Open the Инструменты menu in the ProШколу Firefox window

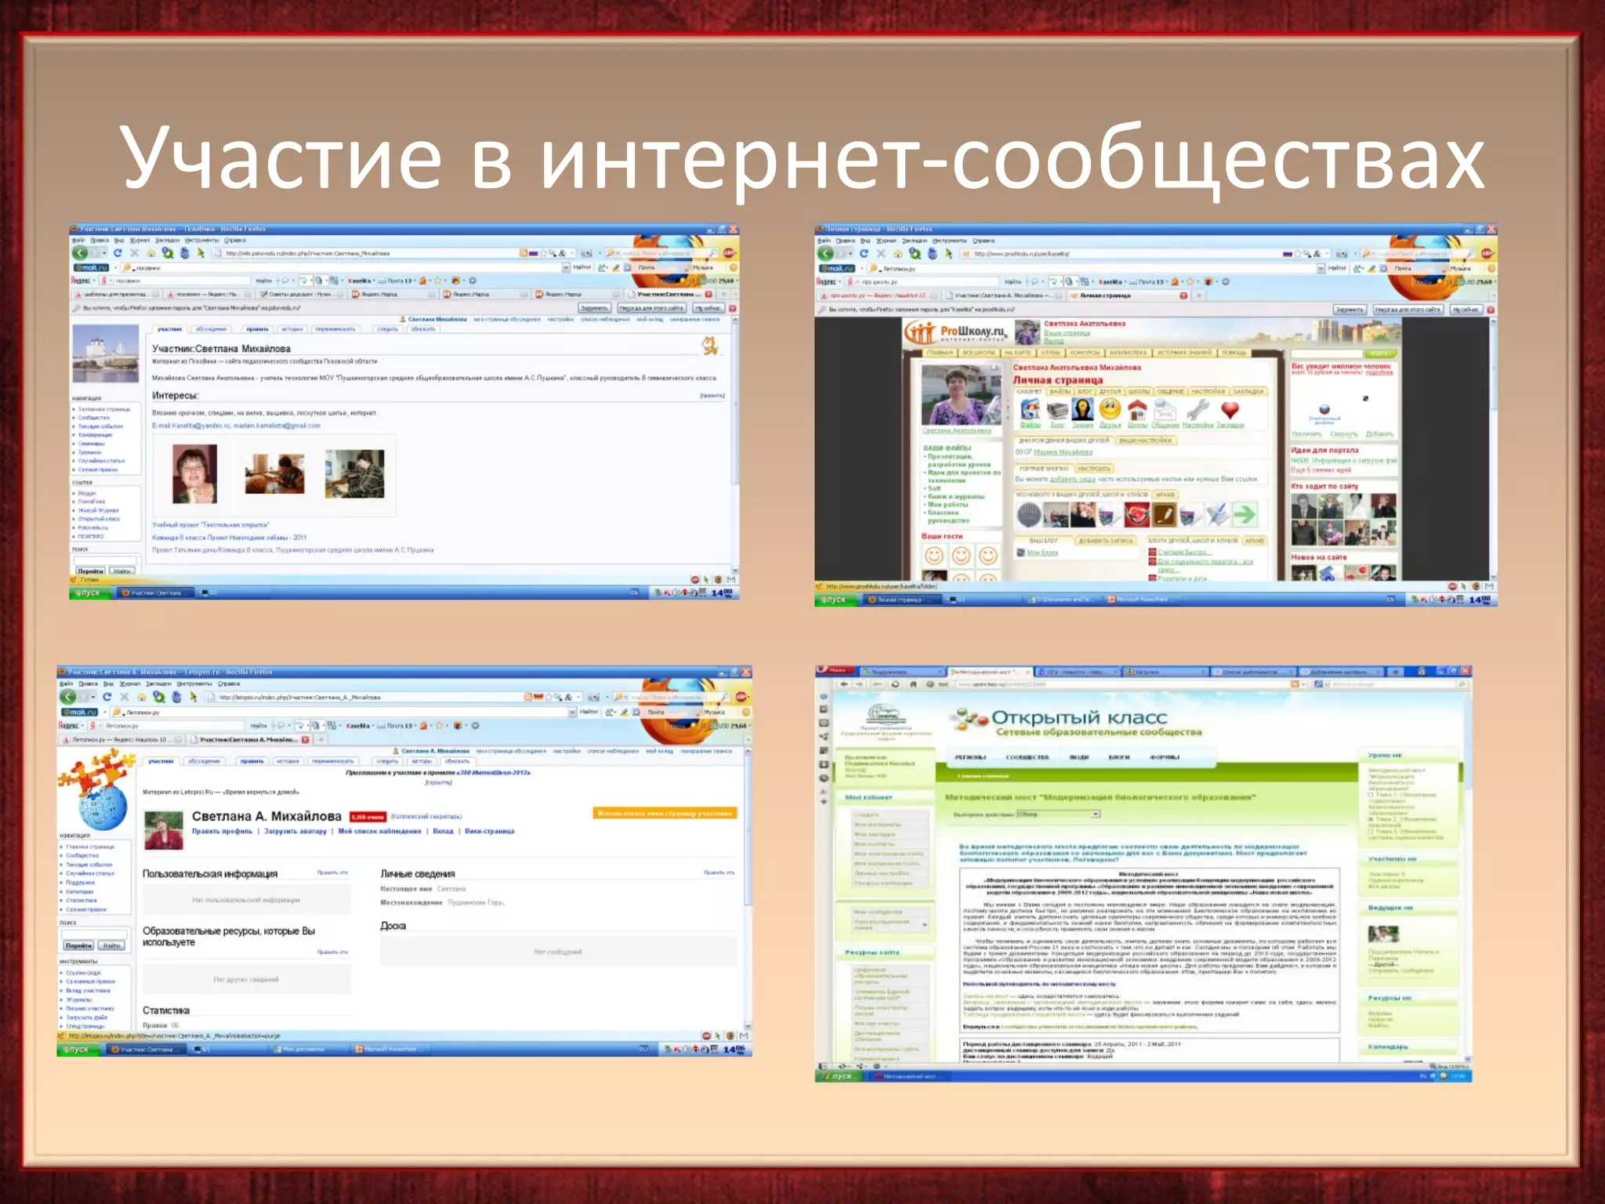click(x=951, y=241)
